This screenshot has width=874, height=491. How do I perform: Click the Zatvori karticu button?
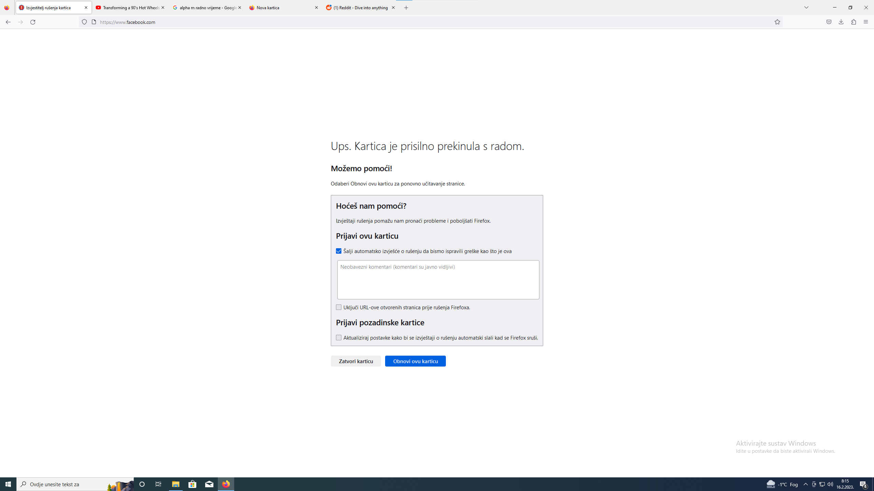[356, 361]
